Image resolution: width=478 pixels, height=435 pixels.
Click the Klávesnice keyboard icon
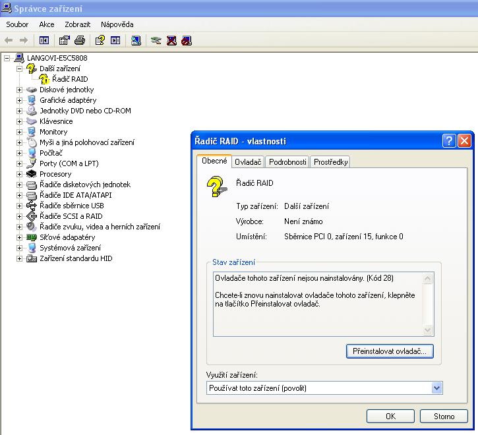pos(32,121)
